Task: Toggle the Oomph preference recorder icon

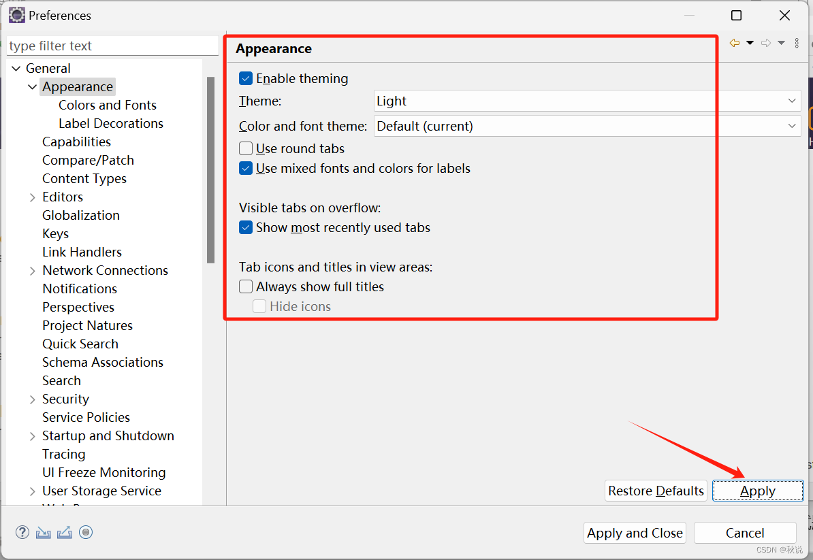Action: tap(86, 532)
